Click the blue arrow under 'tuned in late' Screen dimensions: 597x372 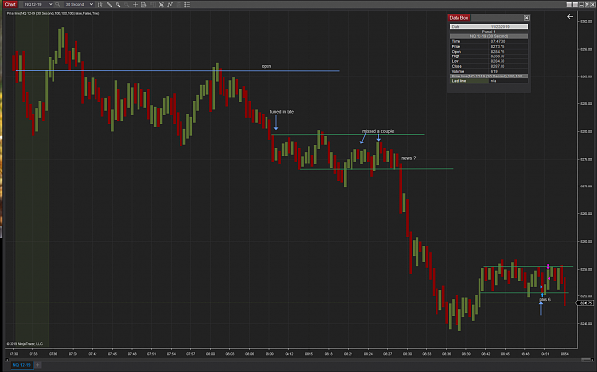[276, 122]
